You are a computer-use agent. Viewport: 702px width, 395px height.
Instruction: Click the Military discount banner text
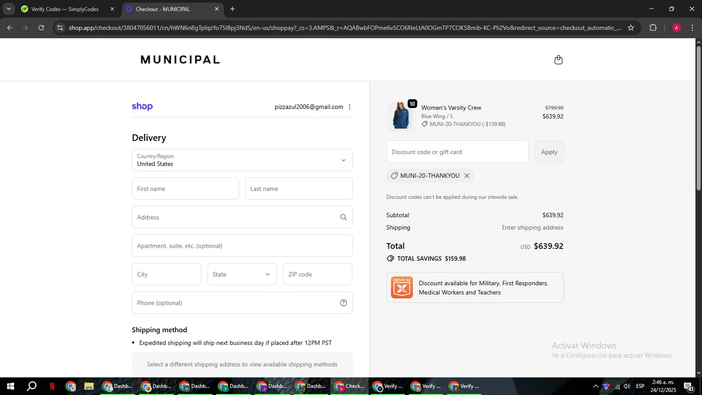tap(483, 287)
